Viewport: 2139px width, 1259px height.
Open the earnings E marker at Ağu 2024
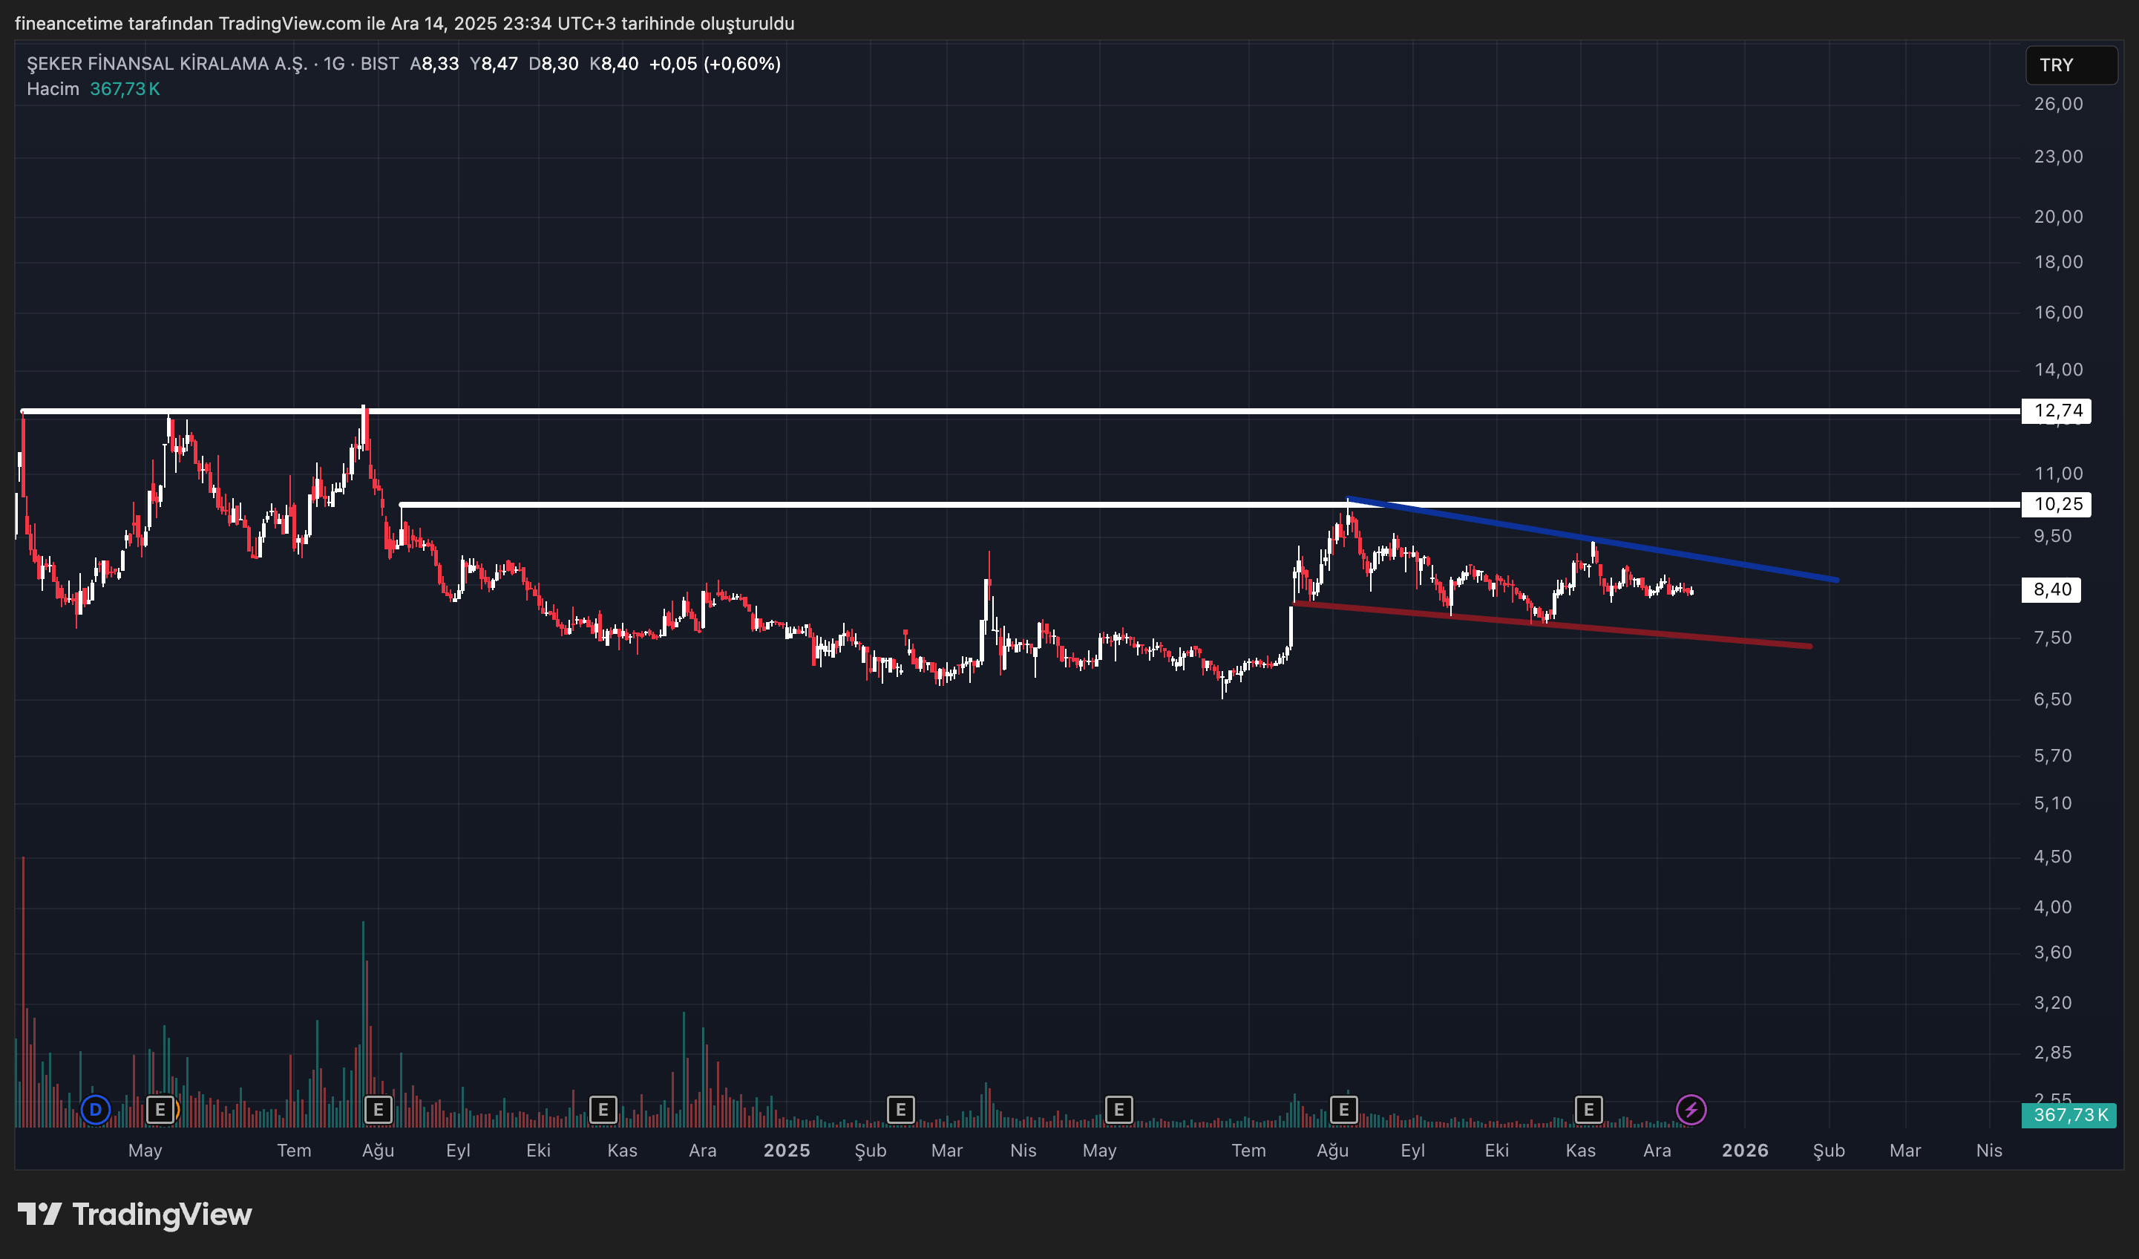click(x=379, y=1109)
